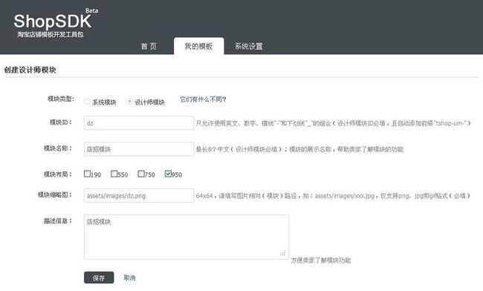This screenshot has width=483, height=291.
Task: Select the 设计师模块 radio button
Action: pyautogui.click(x=130, y=101)
